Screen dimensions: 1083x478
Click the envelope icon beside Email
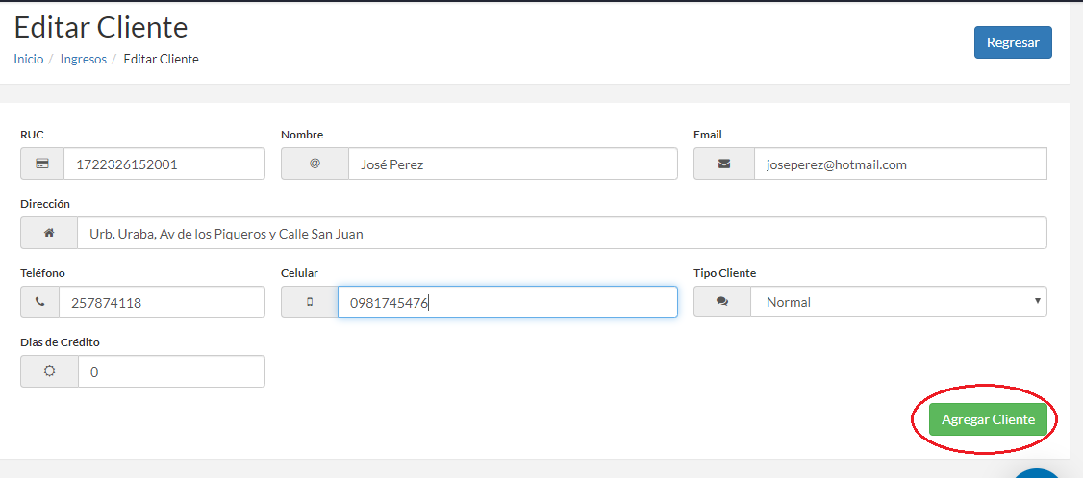(x=724, y=164)
